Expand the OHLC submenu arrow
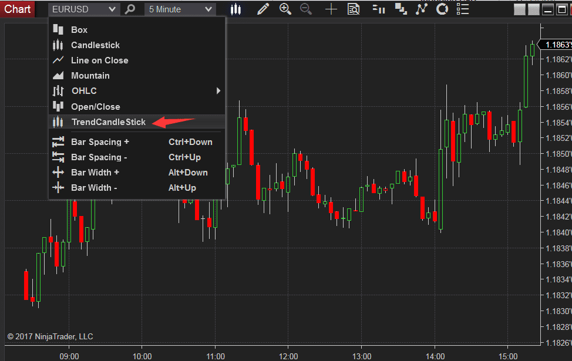The image size is (572, 361). 218,91
